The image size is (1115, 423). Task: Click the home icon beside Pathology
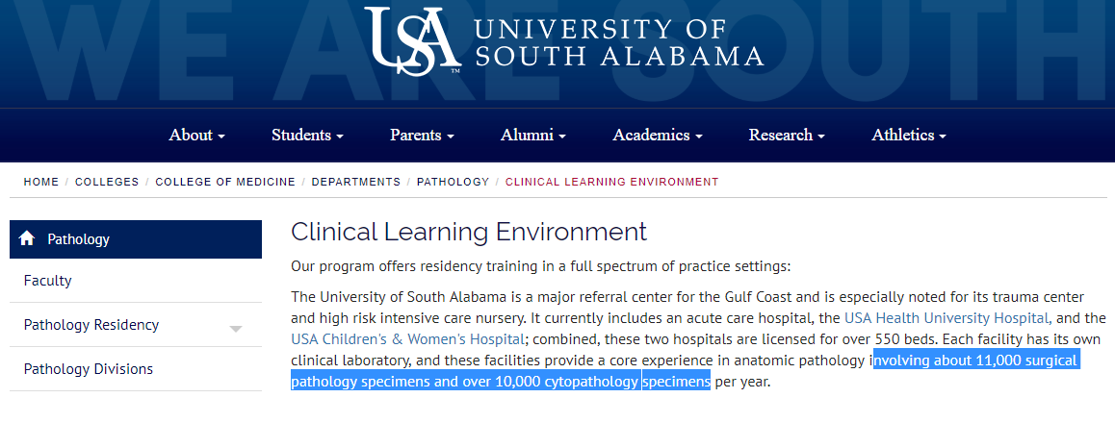[27, 238]
